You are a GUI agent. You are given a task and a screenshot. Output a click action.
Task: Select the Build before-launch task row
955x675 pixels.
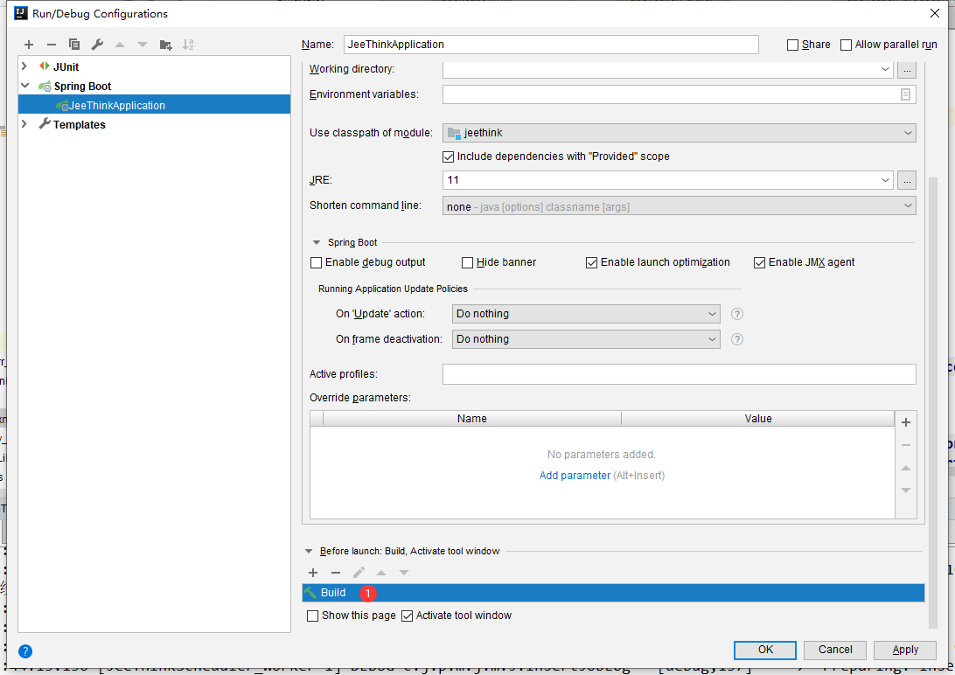point(613,593)
